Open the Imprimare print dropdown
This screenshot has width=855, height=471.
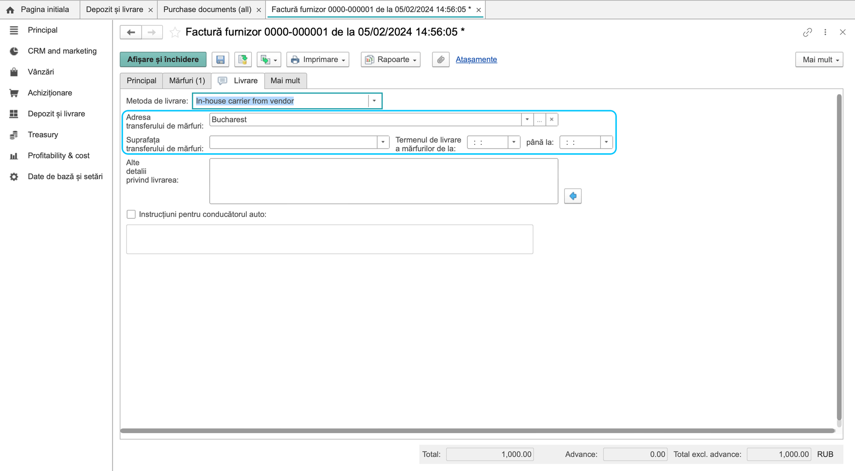318,60
